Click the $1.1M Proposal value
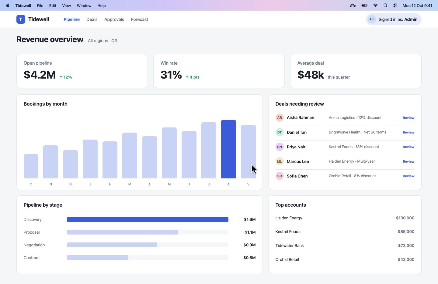The width and height of the screenshot is (438, 284). (x=250, y=232)
